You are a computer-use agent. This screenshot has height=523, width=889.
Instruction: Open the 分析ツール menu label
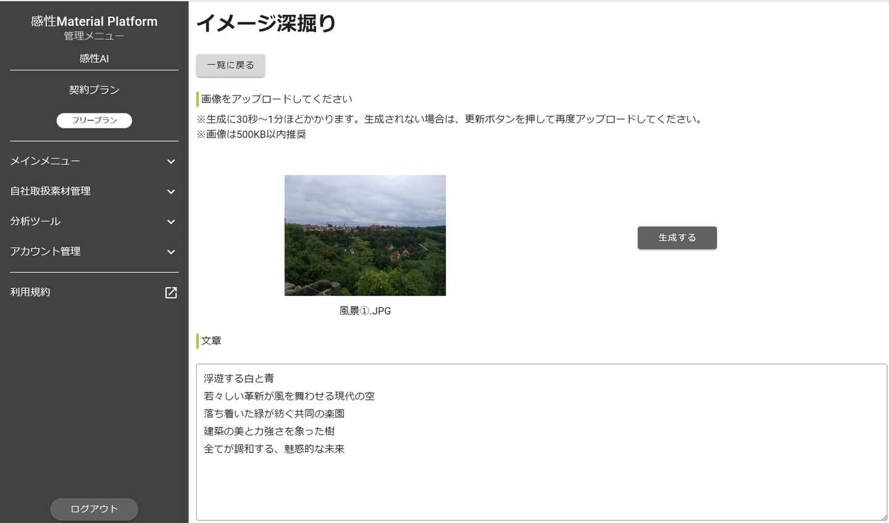click(35, 221)
